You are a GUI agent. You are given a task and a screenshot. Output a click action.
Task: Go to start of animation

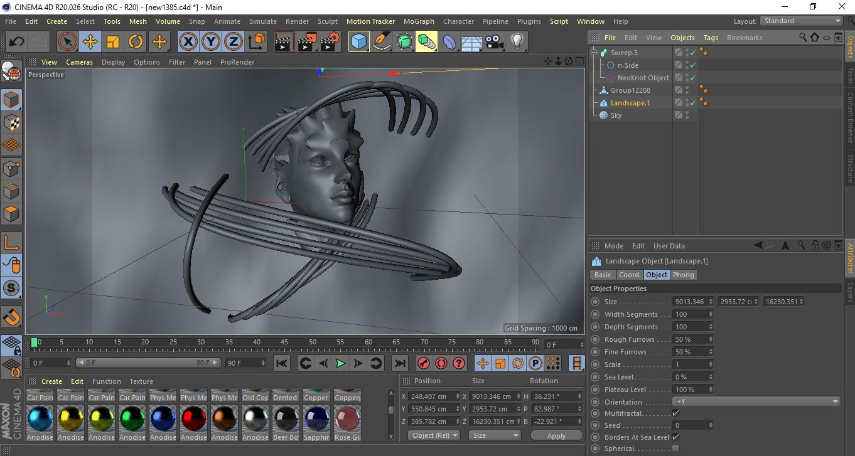pyautogui.click(x=282, y=363)
